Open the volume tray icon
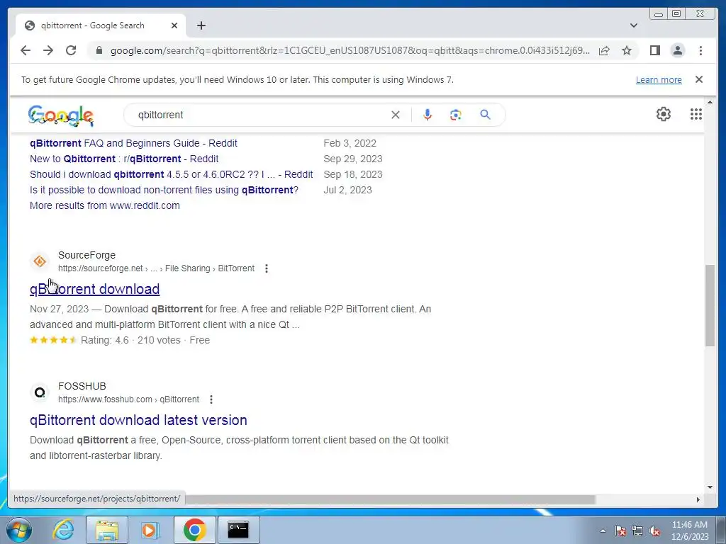The image size is (726, 544). pyautogui.click(x=654, y=531)
